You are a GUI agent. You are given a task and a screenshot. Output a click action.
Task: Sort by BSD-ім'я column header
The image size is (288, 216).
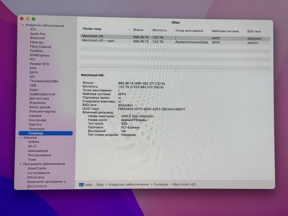click(x=254, y=32)
